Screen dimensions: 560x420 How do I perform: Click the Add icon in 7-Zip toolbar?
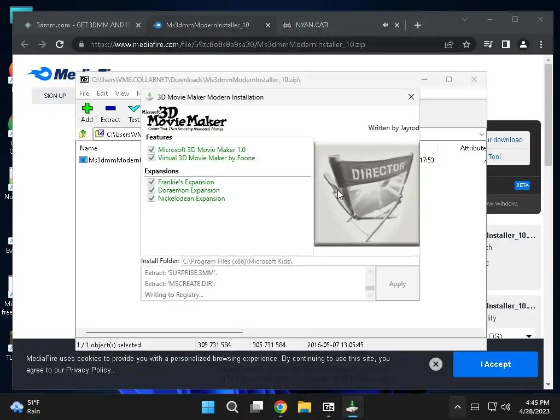click(x=87, y=108)
